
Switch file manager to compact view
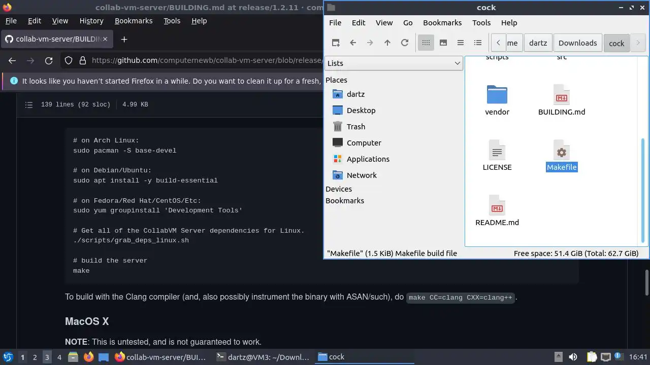click(x=461, y=43)
